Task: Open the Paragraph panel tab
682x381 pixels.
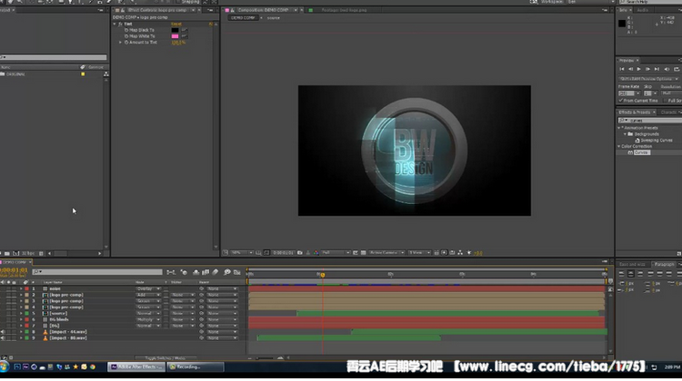Action: pyautogui.click(x=664, y=264)
